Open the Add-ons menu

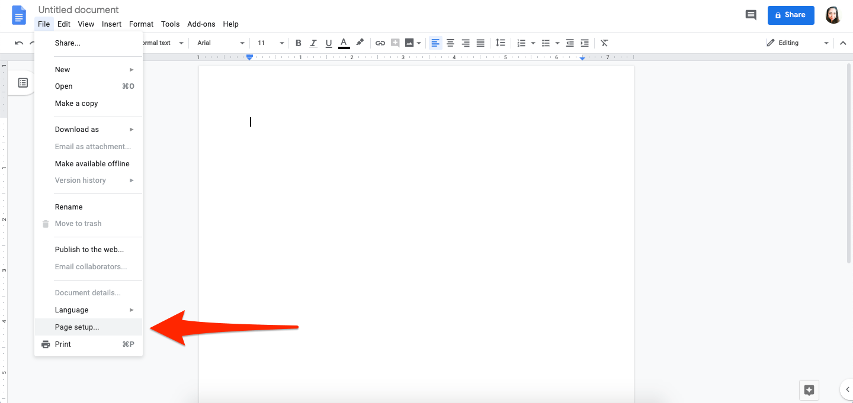click(201, 24)
